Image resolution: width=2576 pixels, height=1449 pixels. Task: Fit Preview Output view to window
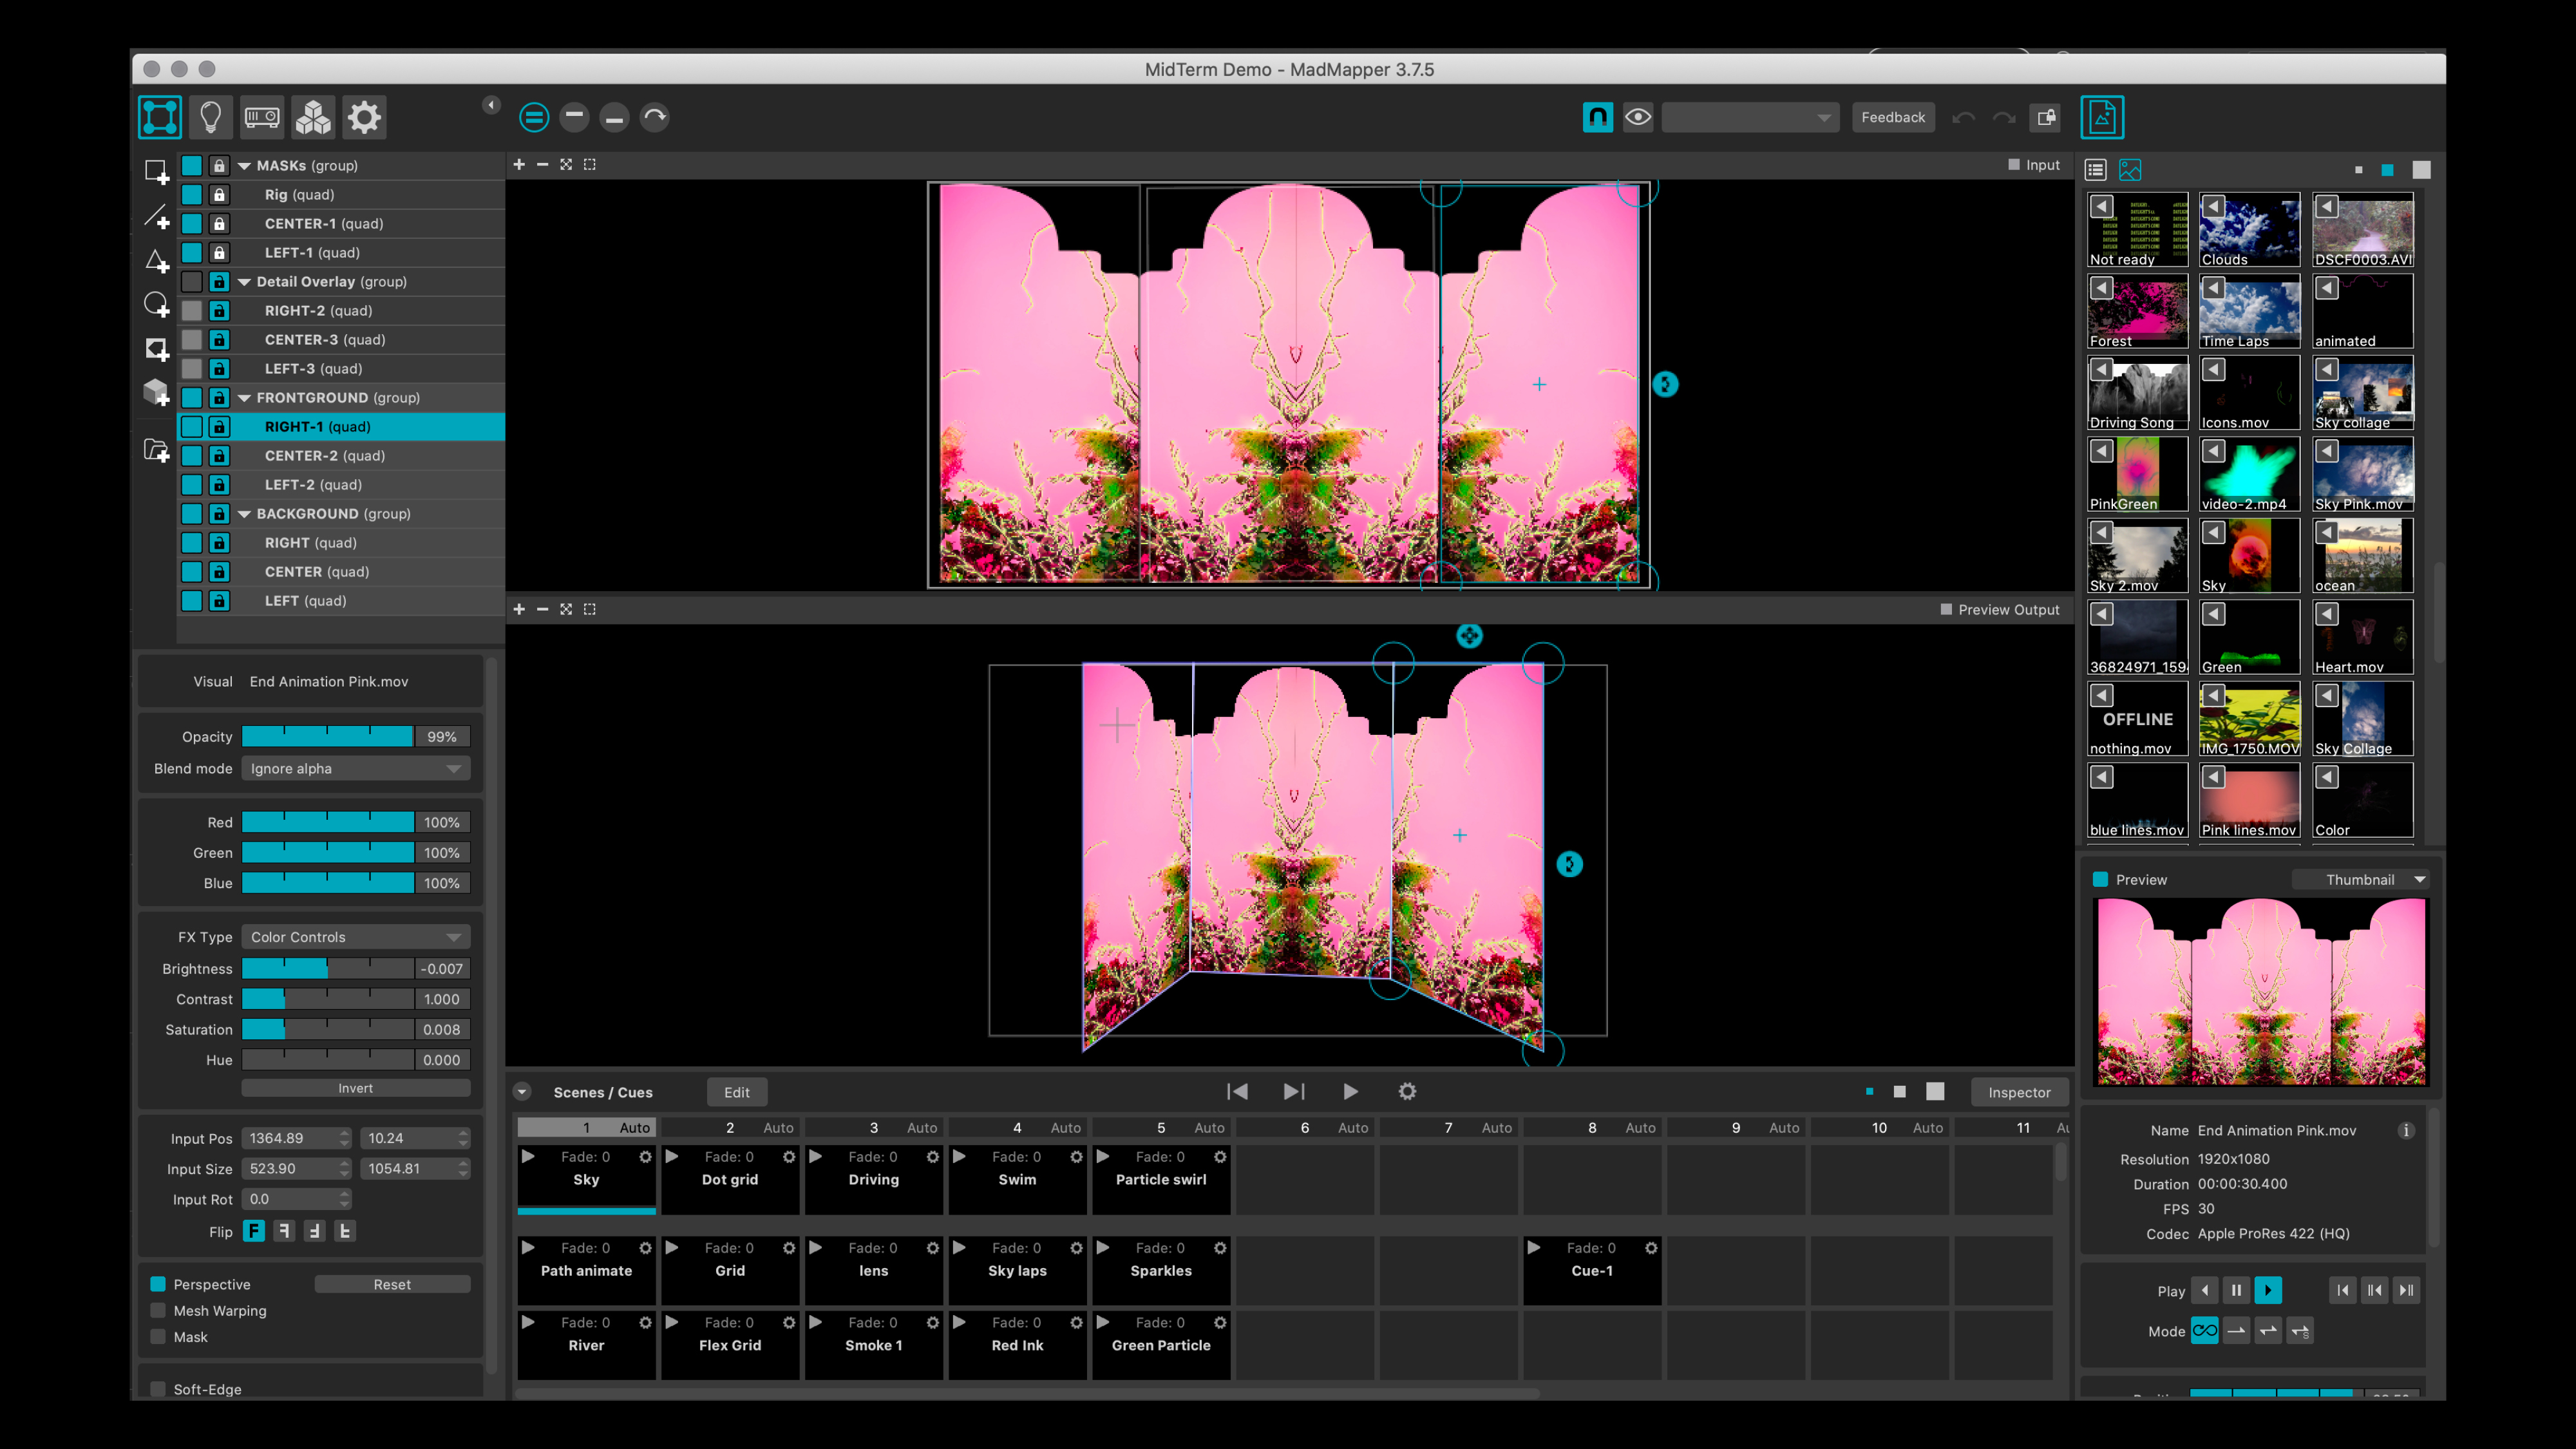(566, 609)
